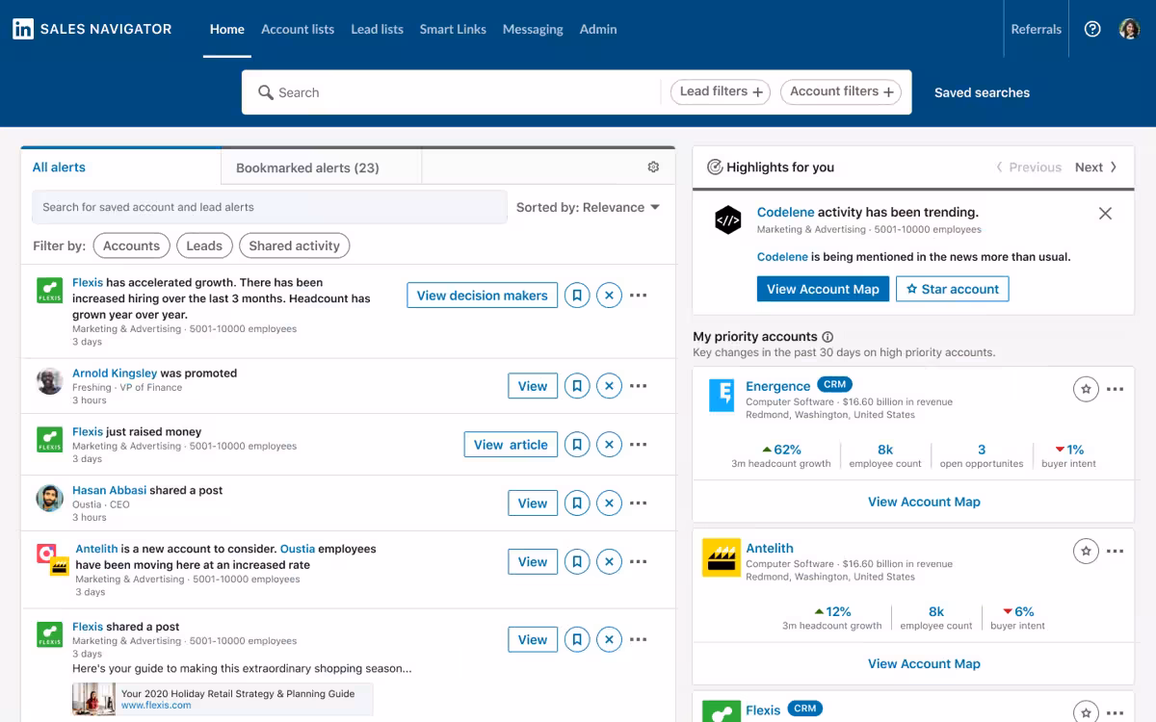Open more options for Hasan Abbasi alert
This screenshot has width=1156, height=722.
click(x=638, y=503)
